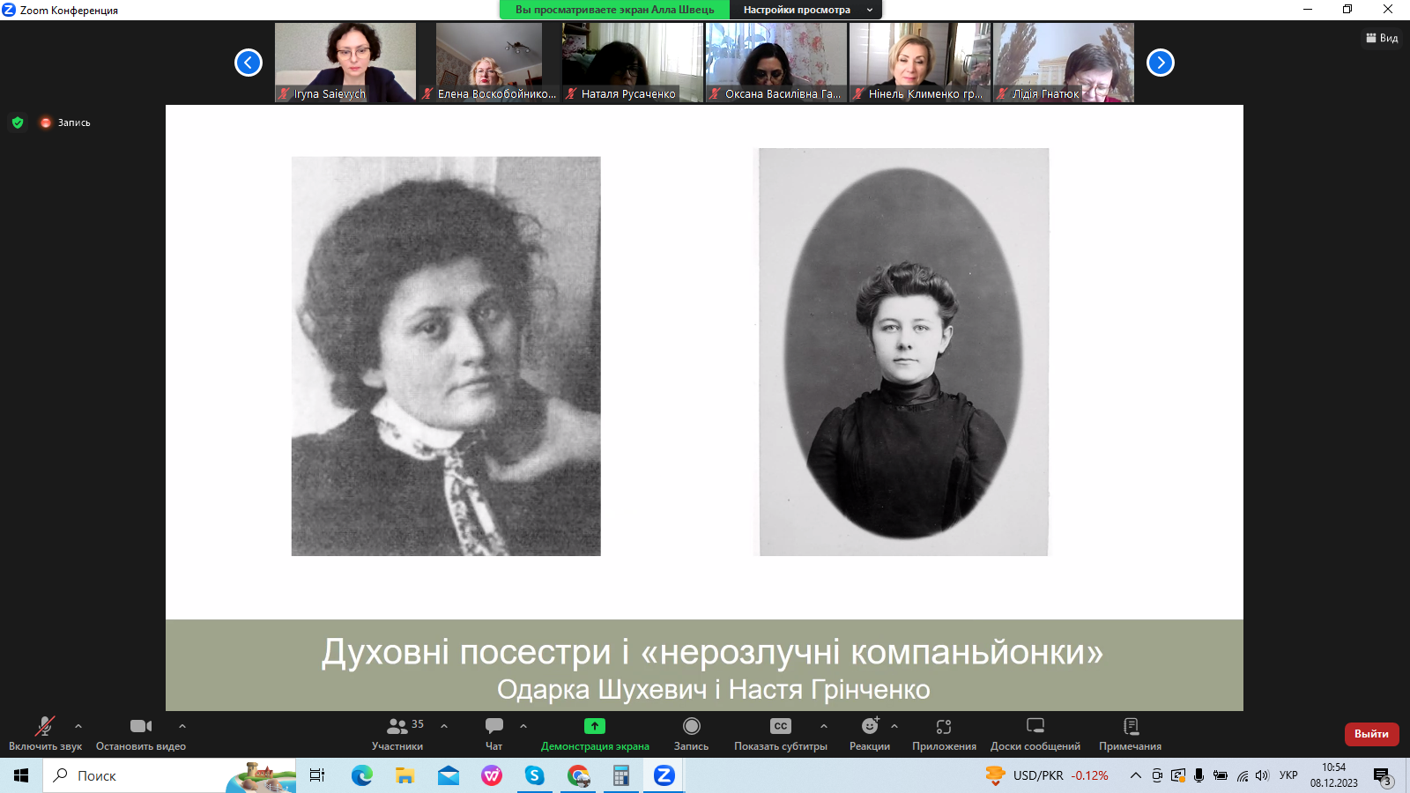Open the Participants panel icon

(397, 727)
